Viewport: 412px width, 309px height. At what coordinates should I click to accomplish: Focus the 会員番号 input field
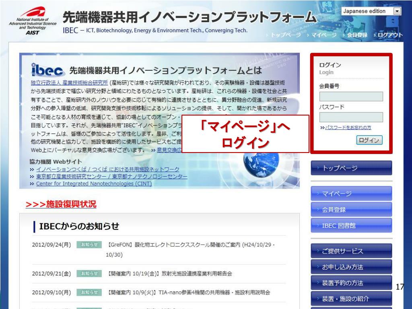coord(351,97)
